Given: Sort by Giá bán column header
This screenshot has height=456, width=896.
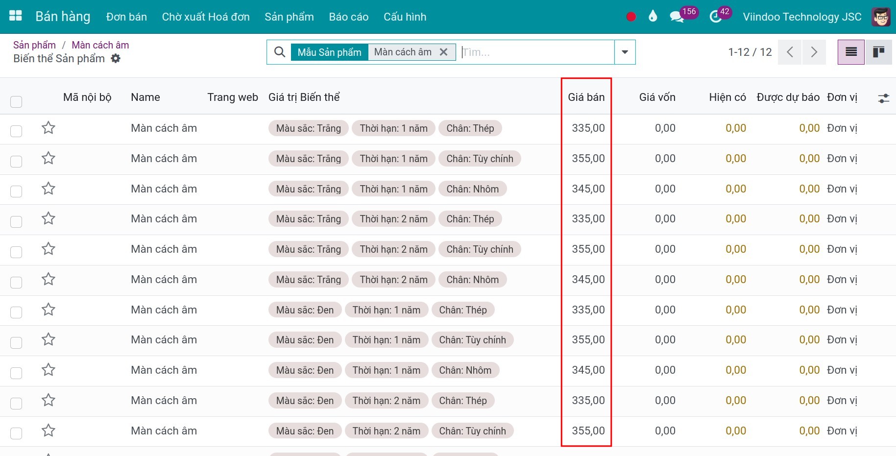Looking at the screenshot, I should (x=586, y=97).
